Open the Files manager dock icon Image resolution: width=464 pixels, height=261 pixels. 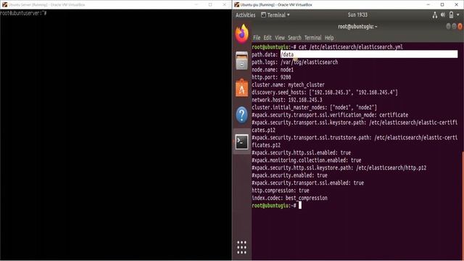(241, 60)
